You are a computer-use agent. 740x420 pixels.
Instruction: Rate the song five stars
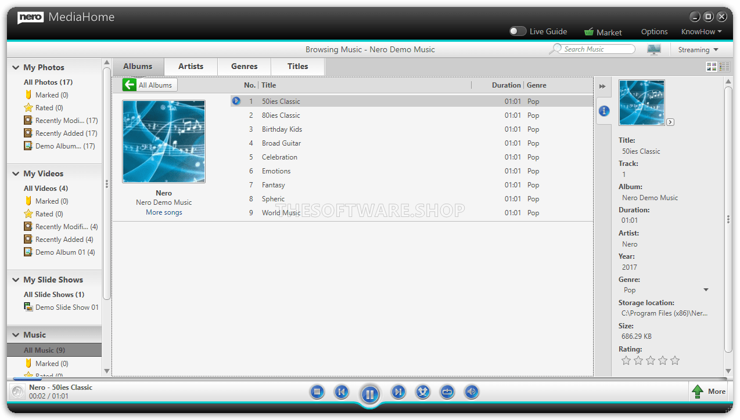[675, 361]
